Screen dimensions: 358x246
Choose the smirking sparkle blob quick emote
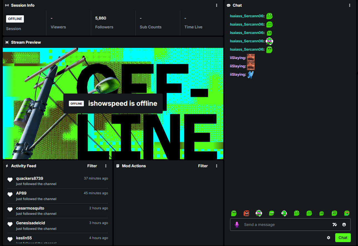pyautogui.click(x=334, y=213)
